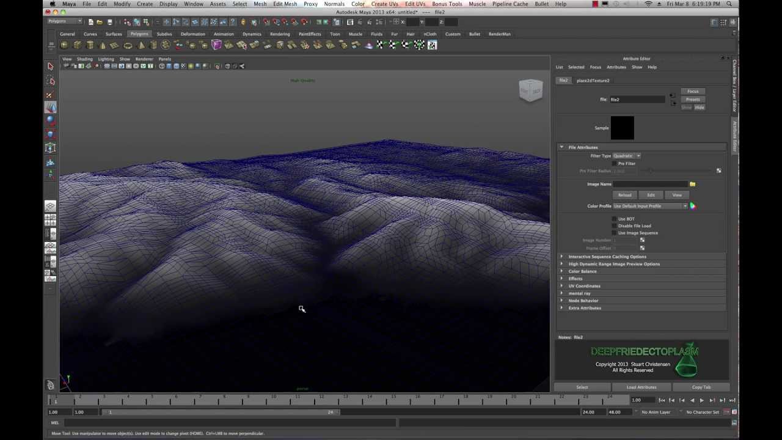Open the Edit Mesh menu
This screenshot has width=782, height=440.
coord(285,4)
